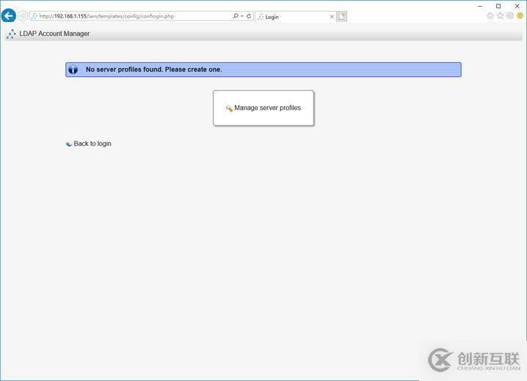Minimize the browser window
This screenshot has width=527, height=381.
coord(480,6)
